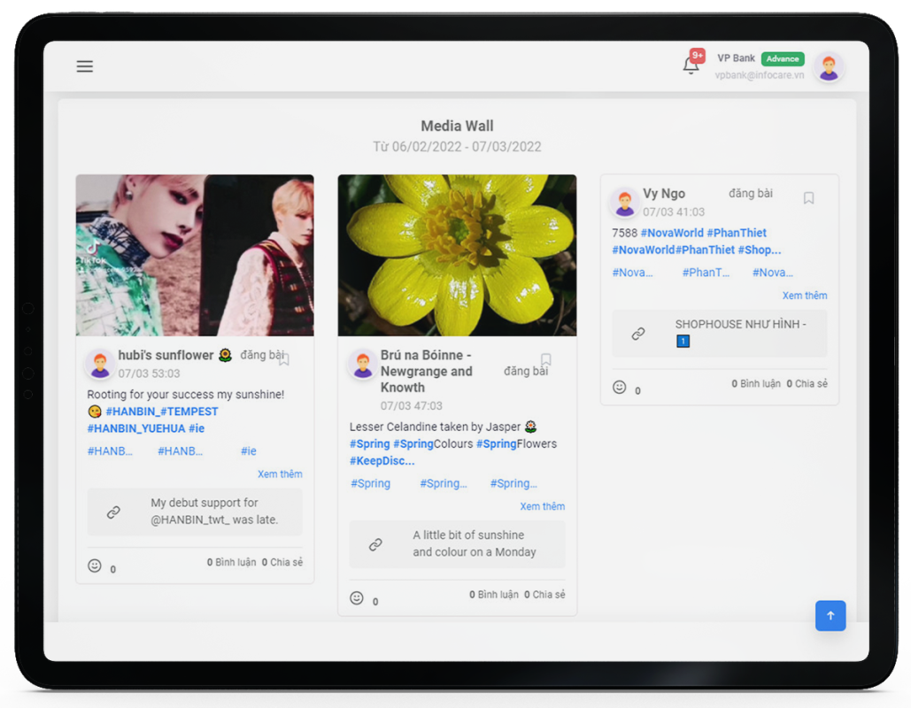Viewport: 911px width, 708px height.
Task: React with smiley on Vy Ngo post
Action: [620, 387]
